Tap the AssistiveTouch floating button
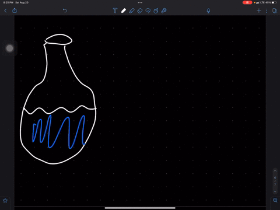 10,48
